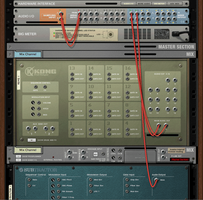This screenshot has height=200, width=203.
Task: Click pad 1 GATE OUT jack
Action: (72, 134)
